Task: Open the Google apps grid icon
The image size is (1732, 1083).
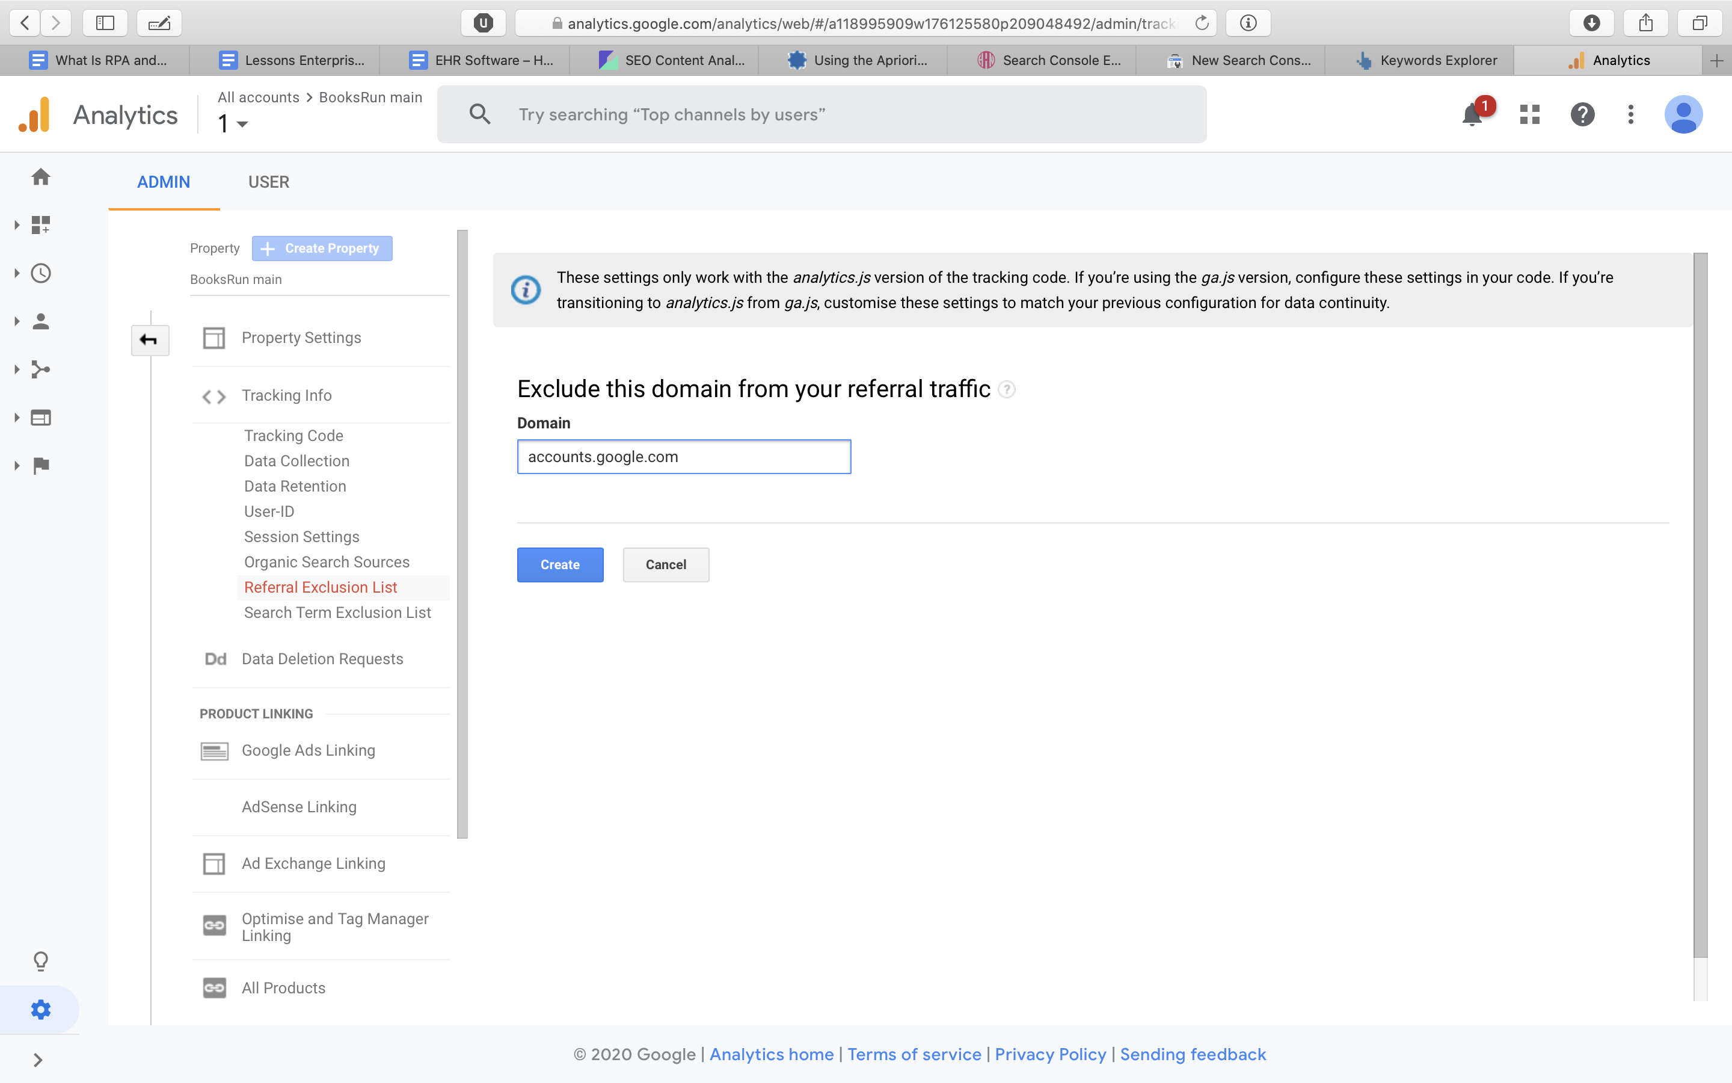Action: click(x=1529, y=114)
